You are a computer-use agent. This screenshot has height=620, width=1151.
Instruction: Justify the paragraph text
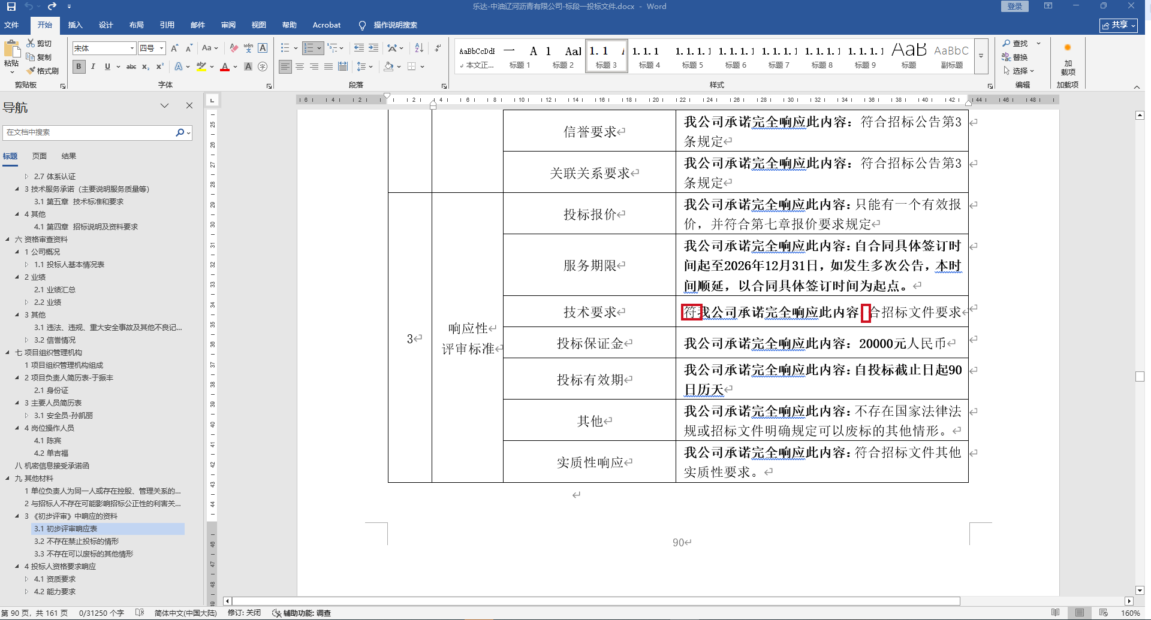pyautogui.click(x=329, y=66)
